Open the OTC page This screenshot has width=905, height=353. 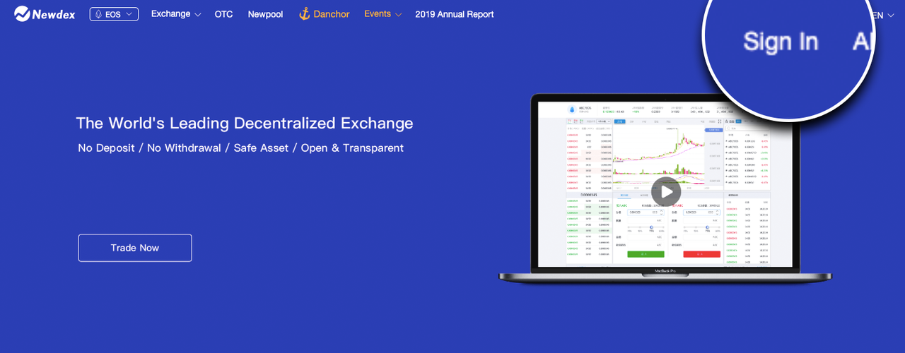223,14
